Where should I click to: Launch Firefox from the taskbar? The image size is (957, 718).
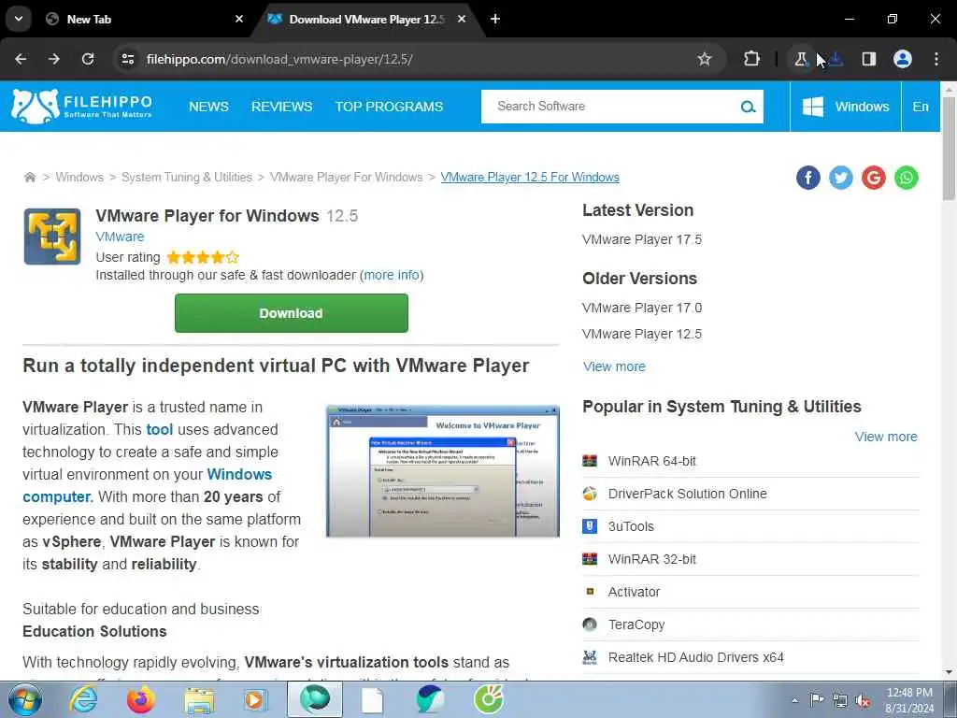140,699
